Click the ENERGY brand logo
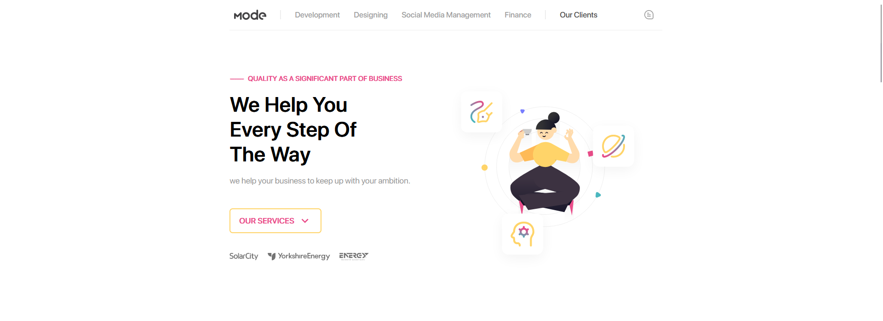This screenshot has height=321, width=883. (x=354, y=256)
